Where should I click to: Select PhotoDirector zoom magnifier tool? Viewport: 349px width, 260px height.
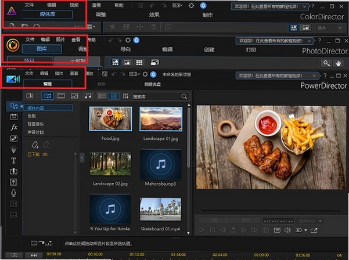click(326, 63)
